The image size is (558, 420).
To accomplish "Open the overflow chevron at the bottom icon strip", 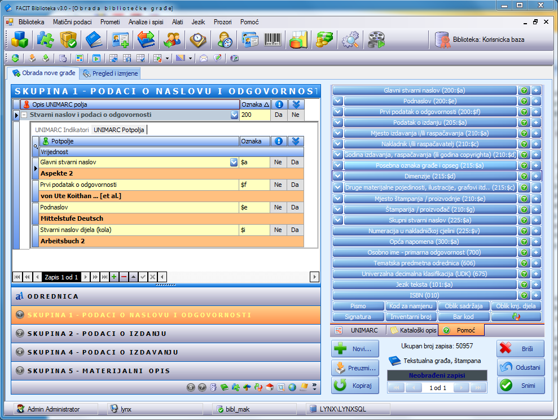I will click(x=314, y=387).
